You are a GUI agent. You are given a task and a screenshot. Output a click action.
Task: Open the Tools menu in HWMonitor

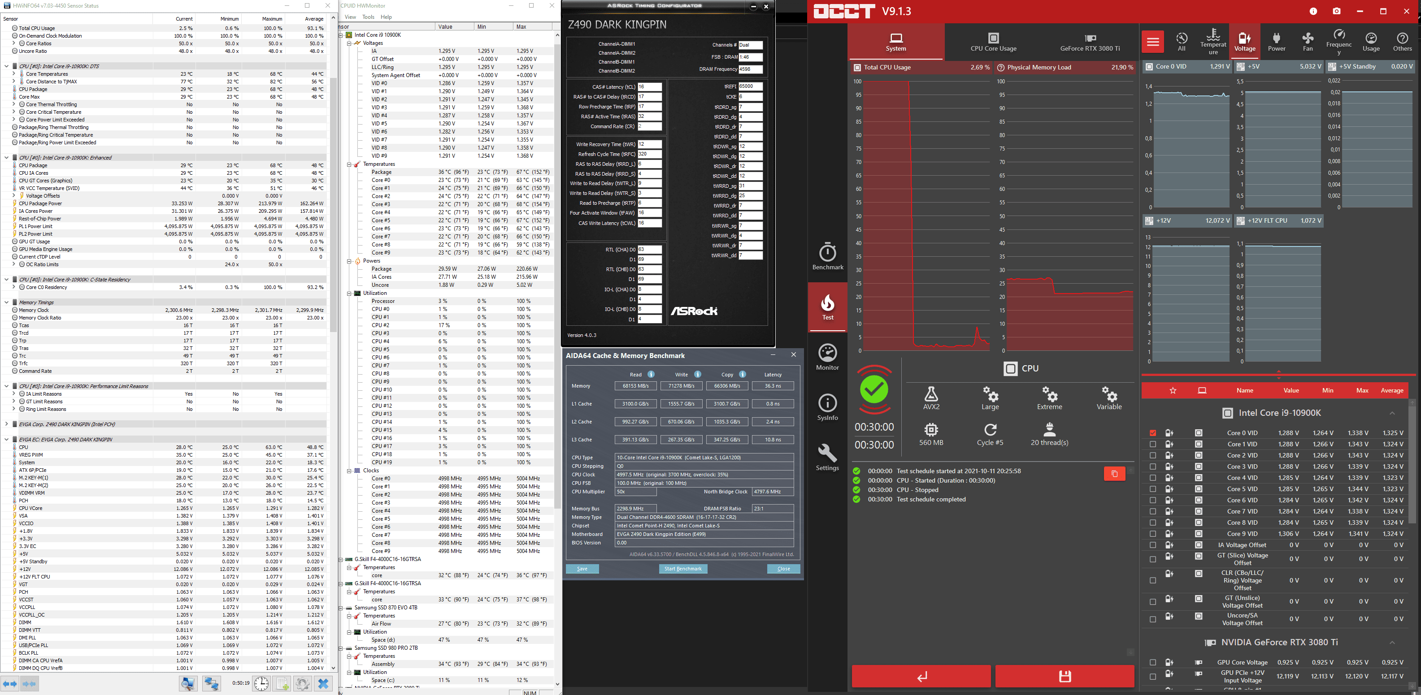pyautogui.click(x=368, y=17)
